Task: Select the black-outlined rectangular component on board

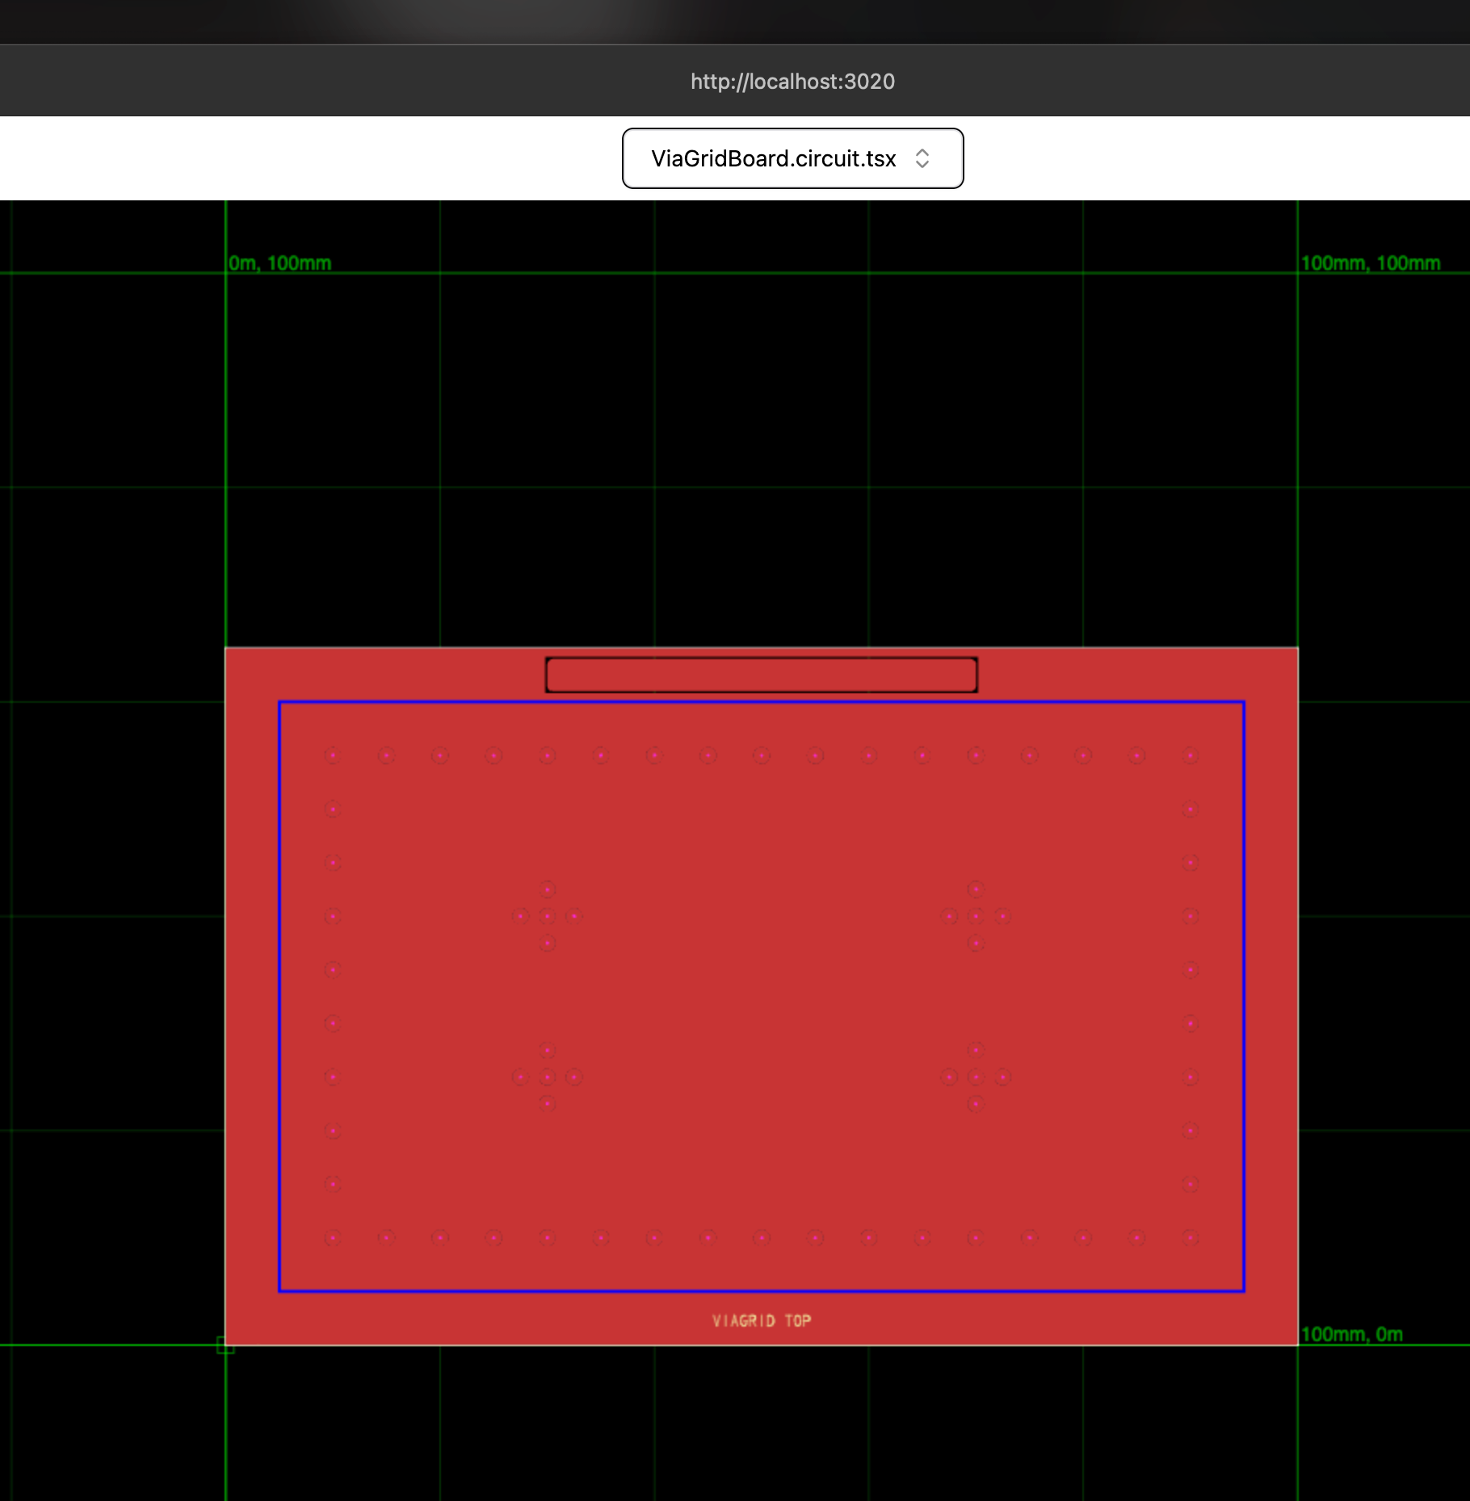Action: click(x=762, y=675)
